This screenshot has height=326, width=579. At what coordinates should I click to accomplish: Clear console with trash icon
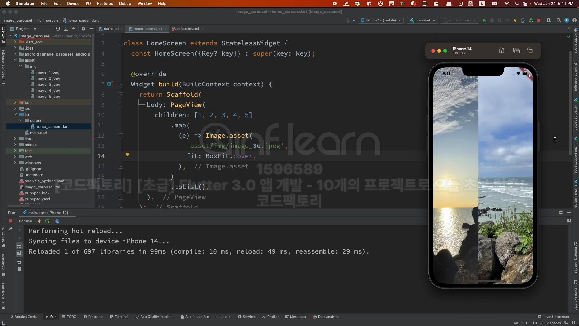19,269
